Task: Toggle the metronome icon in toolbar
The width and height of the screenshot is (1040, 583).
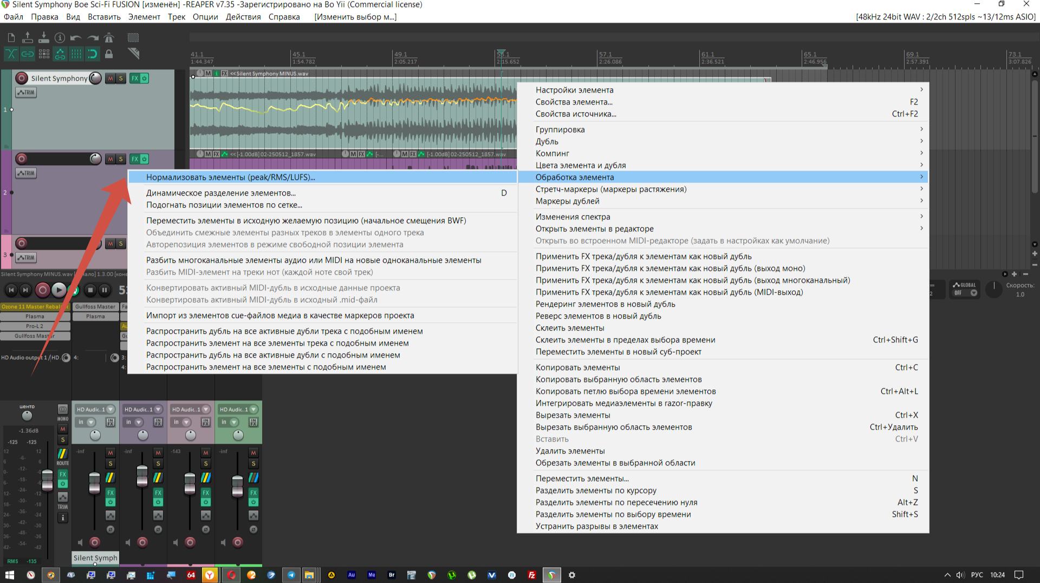Action: click(x=109, y=37)
